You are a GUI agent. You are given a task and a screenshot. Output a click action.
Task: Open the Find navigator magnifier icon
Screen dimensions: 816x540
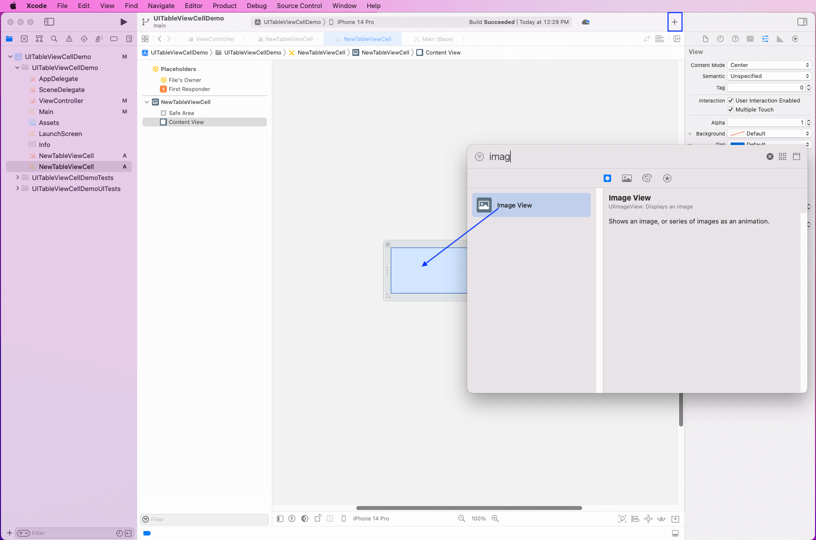[54, 39]
